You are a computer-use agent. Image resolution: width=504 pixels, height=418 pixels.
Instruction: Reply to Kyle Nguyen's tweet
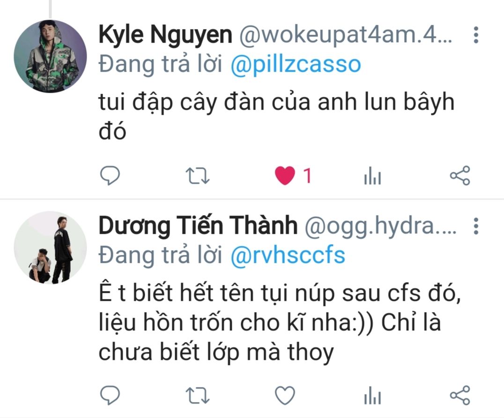[110, 176]
